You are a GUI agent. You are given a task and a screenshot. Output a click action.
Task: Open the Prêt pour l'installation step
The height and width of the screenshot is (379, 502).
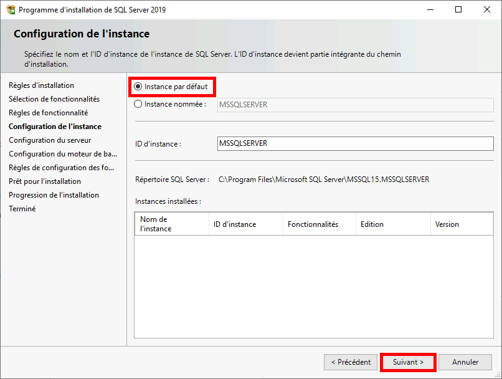pos(44,181)
